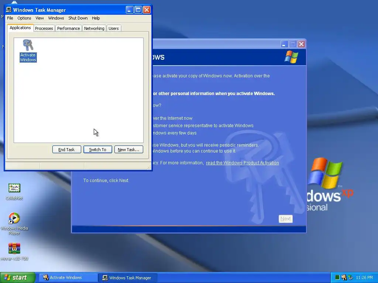This screenshot has width=378, height=283.
Task: Switch to the Users tab
Action: 114,28
